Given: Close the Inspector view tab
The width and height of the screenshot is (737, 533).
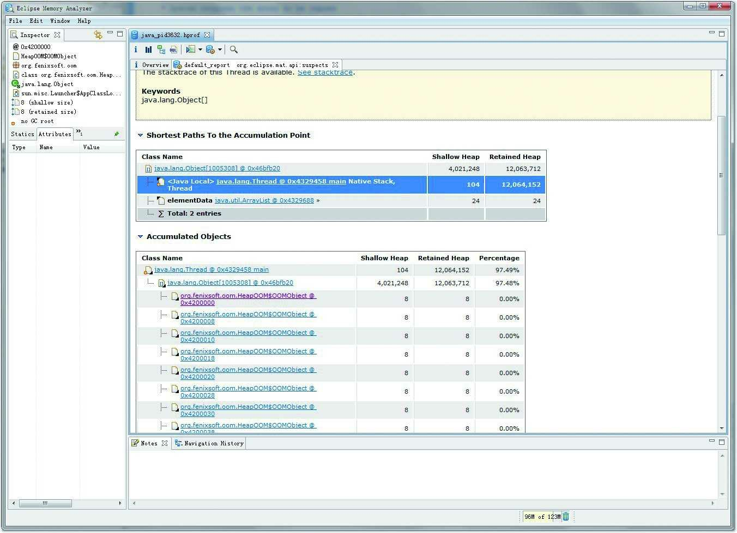Looking at the screenshot, I should pos(57,34).
